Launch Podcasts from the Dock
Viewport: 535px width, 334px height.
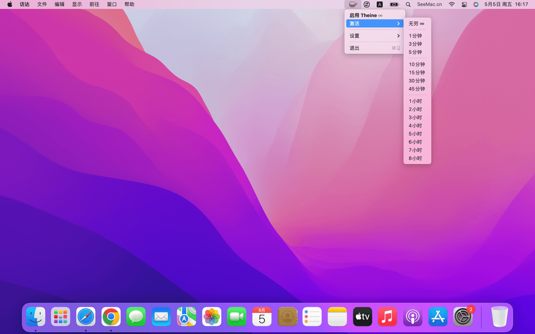point(413,317)
